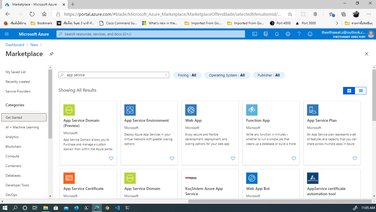
Task: Open Visual Studio Code from the taskbar
Action: (117, 208)
